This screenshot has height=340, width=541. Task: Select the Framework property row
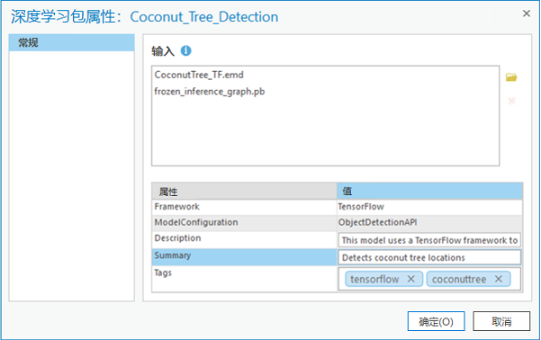coord(337,207)
